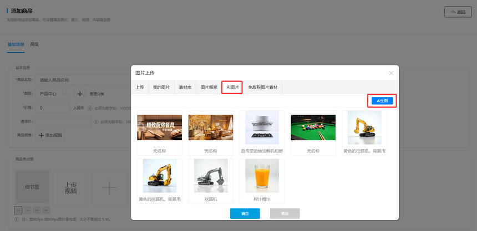The height and width of the screenshot is (231, 477).
Task: Click the 挖掘机 caption
Action: 211,199
